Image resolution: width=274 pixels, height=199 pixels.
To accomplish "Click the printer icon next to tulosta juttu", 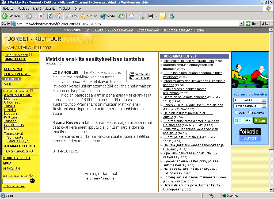I will pyautogui.click(x=132, y=74).
